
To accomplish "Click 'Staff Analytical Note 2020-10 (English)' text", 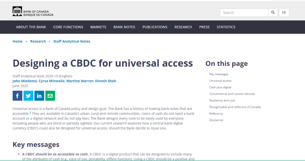I will 42,76.
